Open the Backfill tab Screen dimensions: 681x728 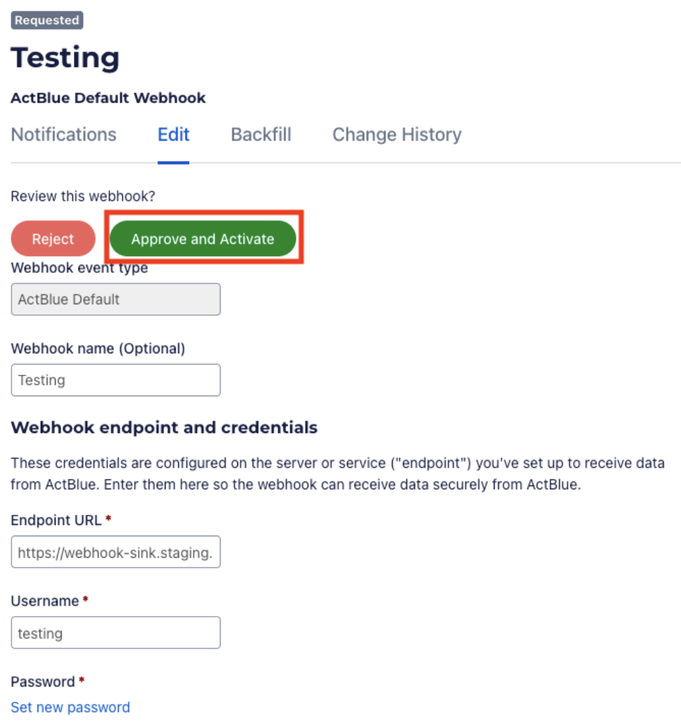pyautogui.click(x=261, y=135)
